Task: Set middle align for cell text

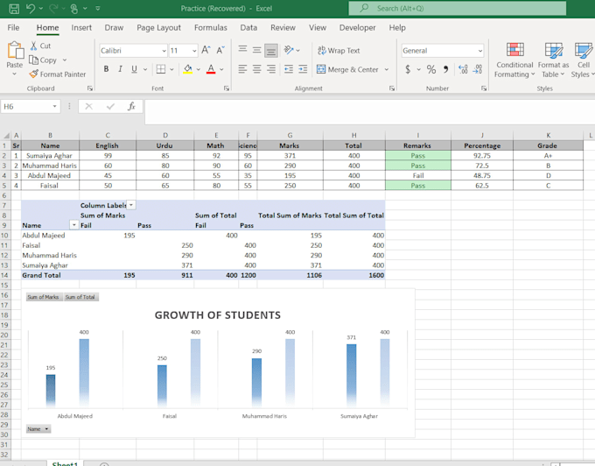Action: point(257,50)
